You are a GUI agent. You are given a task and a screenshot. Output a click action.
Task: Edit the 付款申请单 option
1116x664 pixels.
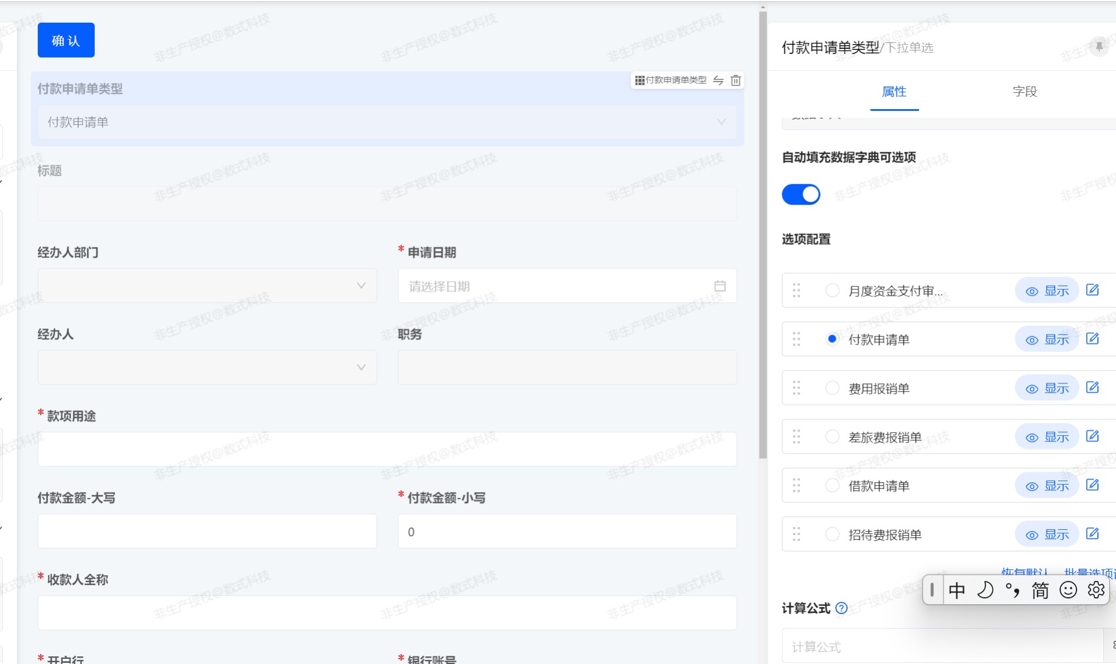(x=1093, y=339)
